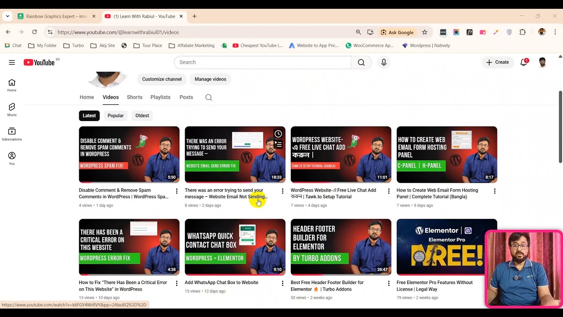Switch to the Shorts channel tab
The image size is (563, 317).
(x=135, y=97)
